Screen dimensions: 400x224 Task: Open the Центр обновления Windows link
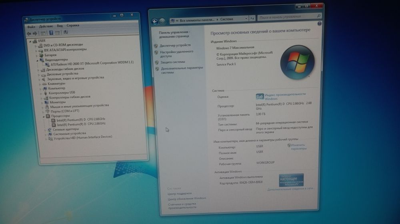[187, 198]
